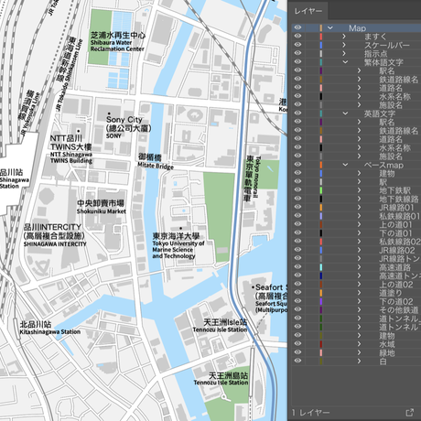Image resolution: width=421 pixels, height=421 pixels.
Task: Hide the 緑地 sublayer
Action: click(x=297, y=352)
